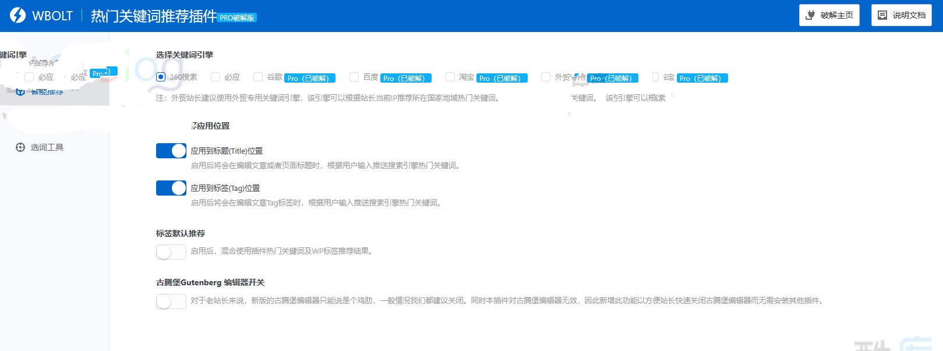Click the 外贸站长建议 note text

point(329,98)
